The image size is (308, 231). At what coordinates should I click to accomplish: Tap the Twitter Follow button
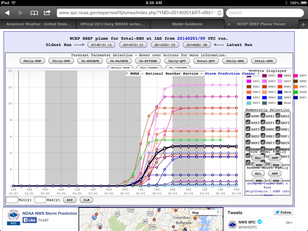coord(283,212)
